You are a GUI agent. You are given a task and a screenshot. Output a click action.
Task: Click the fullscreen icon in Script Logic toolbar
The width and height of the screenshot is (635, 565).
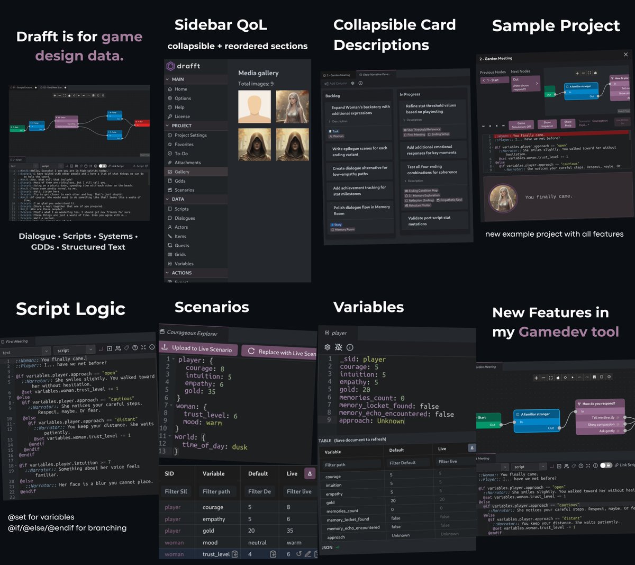[x=143, y=347]
